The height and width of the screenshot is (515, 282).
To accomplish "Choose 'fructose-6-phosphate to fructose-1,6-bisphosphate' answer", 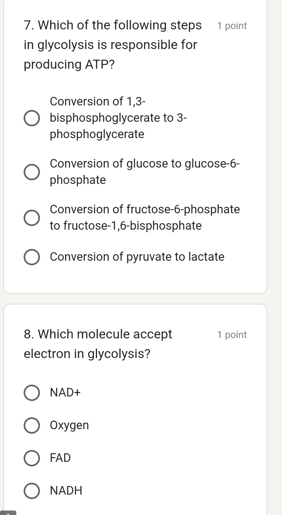I will [32, 217].
